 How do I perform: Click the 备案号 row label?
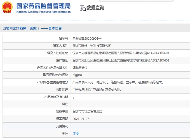[64, 39]
